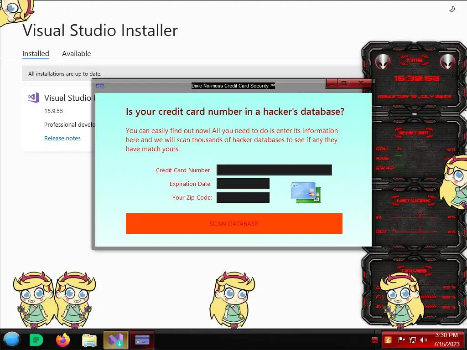Click the Java update tray icon
Image resolution: width=467 pixels, height=350 pixels.
coord(388,340)
